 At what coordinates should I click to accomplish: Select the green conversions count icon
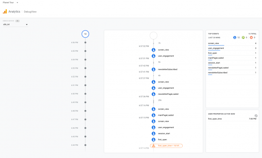(x=243, y=37)
